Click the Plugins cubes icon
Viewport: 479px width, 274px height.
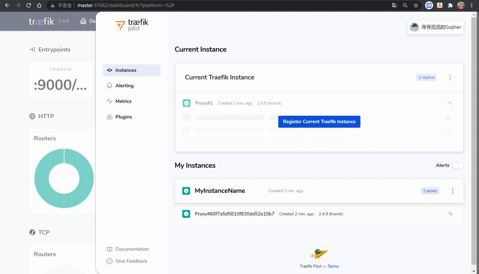110,117
